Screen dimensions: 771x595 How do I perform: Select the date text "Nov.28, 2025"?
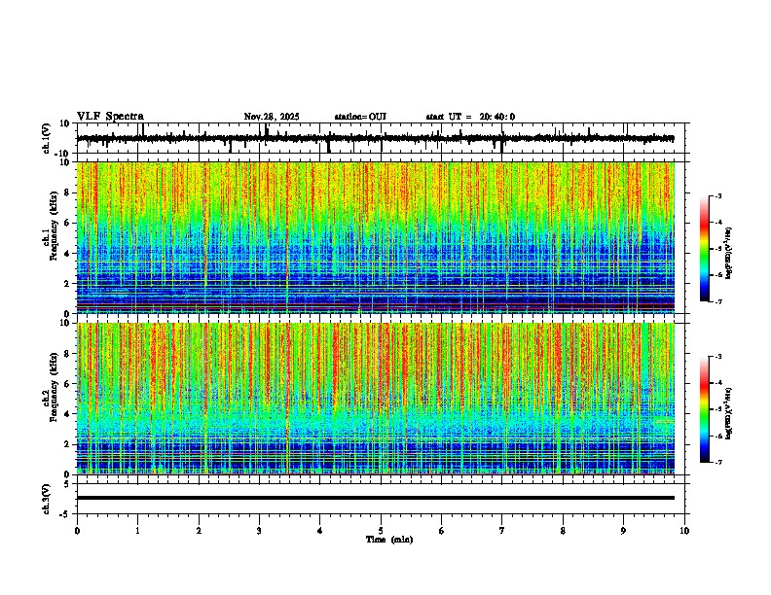pos(272,117)
